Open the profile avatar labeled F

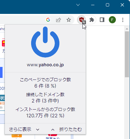click(112, 20)
